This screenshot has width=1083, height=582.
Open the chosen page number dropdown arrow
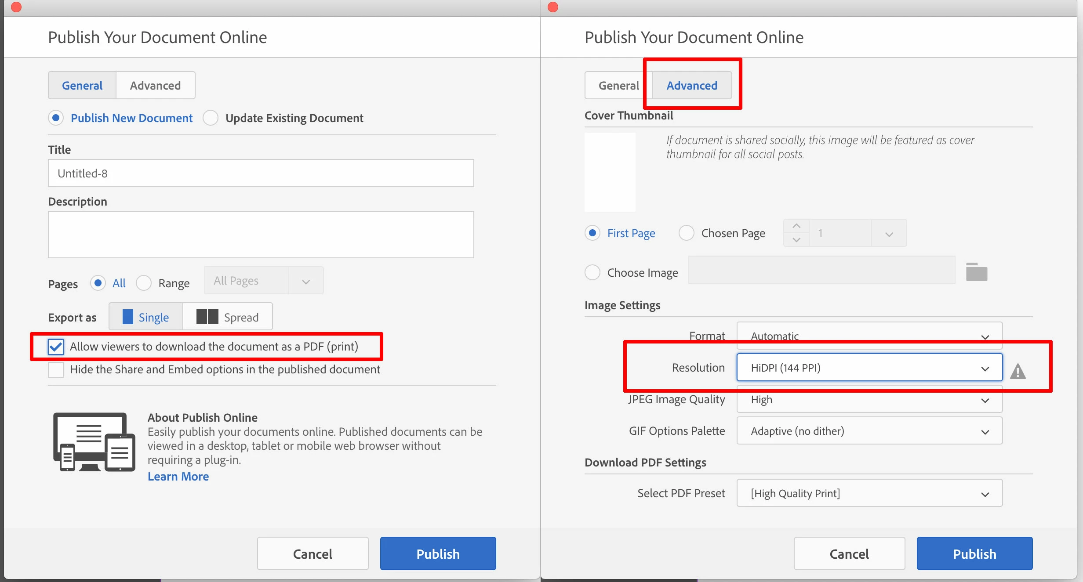[x=889, y=233]
